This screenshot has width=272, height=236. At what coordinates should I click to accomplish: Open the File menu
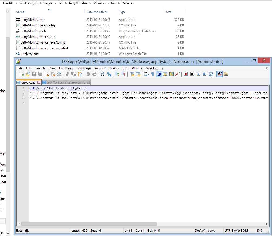(20, 68)
